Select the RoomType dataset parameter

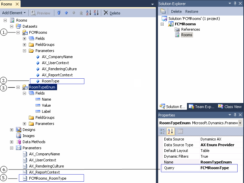(x=50, y=81)
